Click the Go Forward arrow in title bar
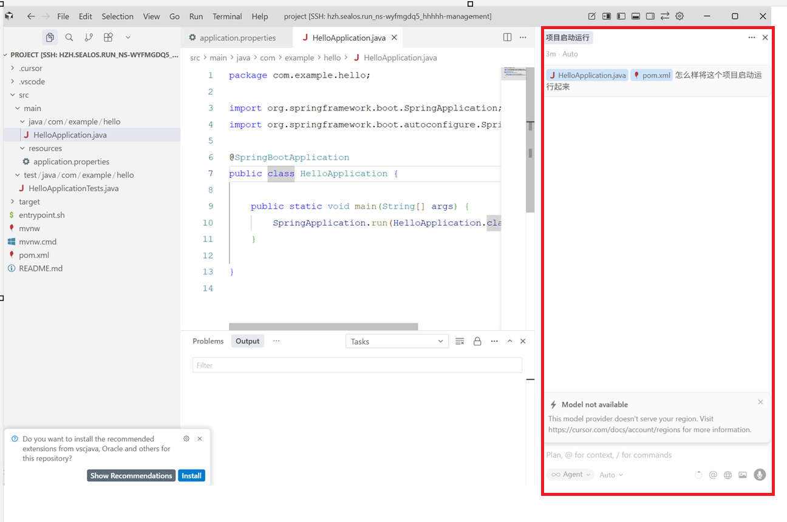The height and width of the screenshot is (522, 787). pyautogui.click(x=46, y=16)
